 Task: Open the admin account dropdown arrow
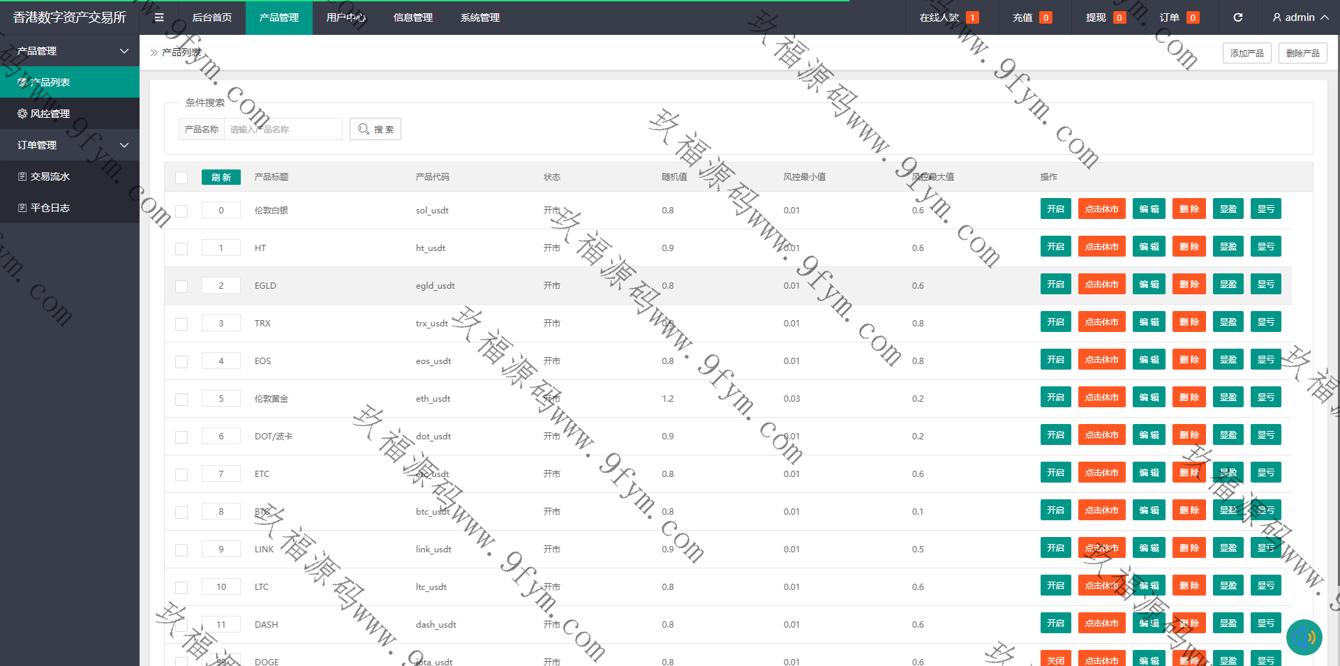[1324, 17]
